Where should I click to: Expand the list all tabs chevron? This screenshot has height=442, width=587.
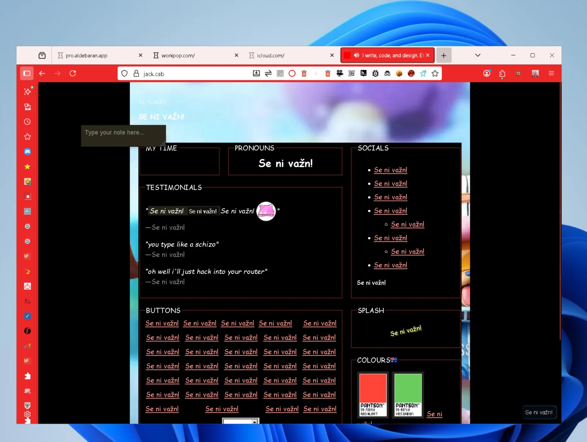478,55
